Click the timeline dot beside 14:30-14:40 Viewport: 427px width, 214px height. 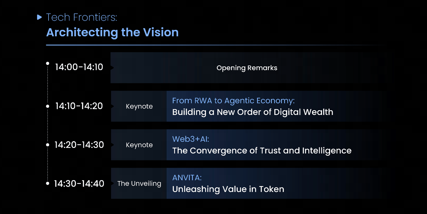click(48, 183)
